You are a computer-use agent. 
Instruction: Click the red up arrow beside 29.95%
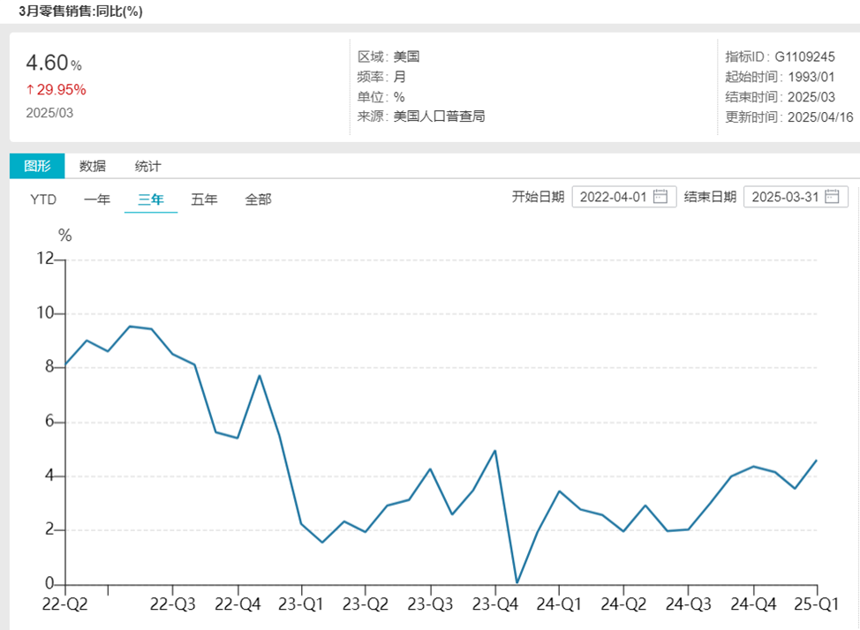click(x=30, y=90)
